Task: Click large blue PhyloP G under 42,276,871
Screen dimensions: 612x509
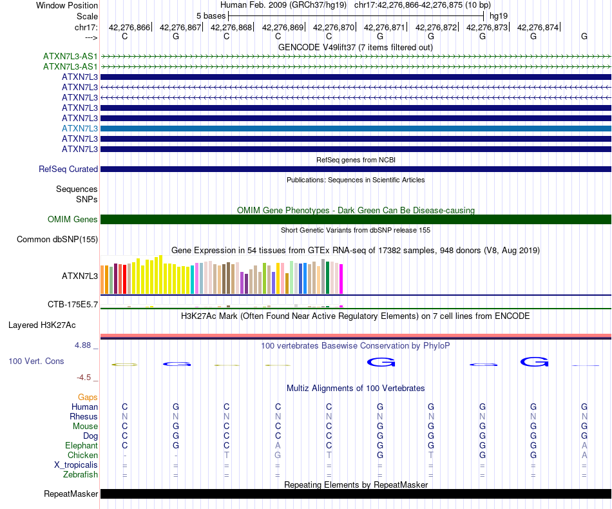Action: pyautogui.click(x=381, y=363)
